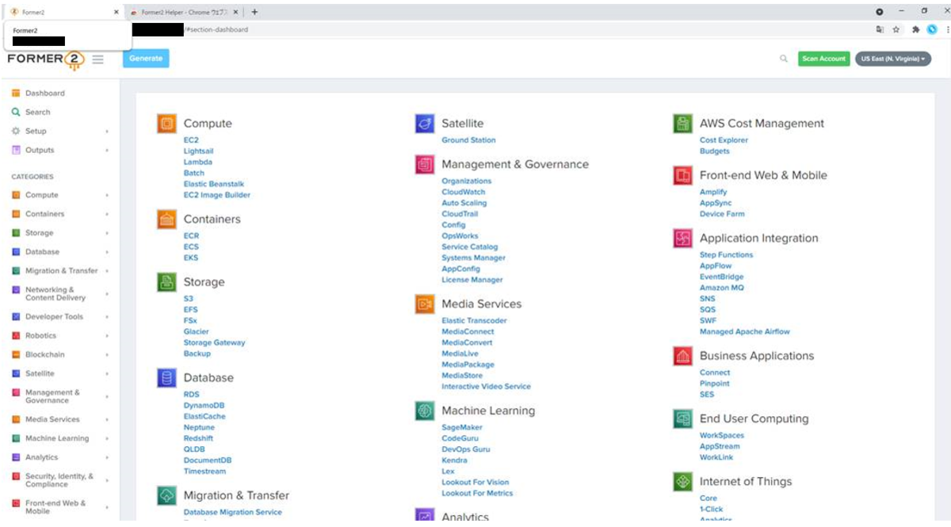951x527 pixels.
Task: Select Media Services in the sidebar
Action: [52, 419]
